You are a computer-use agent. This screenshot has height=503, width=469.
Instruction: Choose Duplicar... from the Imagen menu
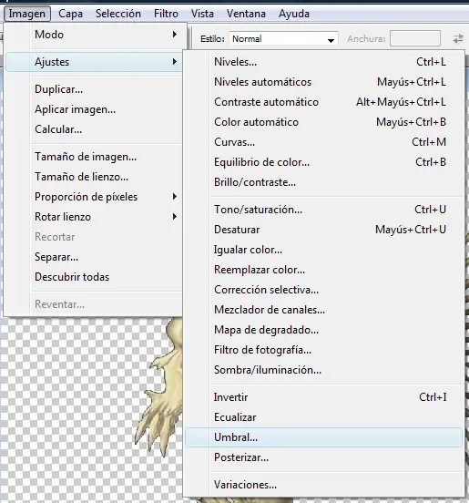click(95, 89)
